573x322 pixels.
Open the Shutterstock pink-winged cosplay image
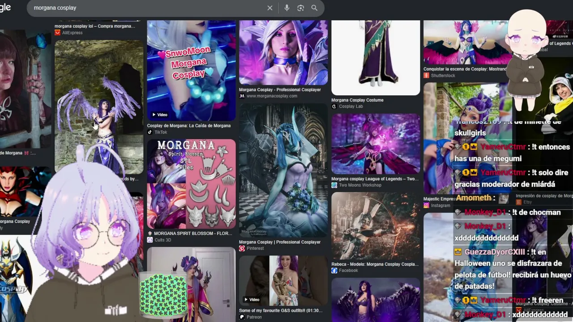pyautogui.click(x=466, y=42)
